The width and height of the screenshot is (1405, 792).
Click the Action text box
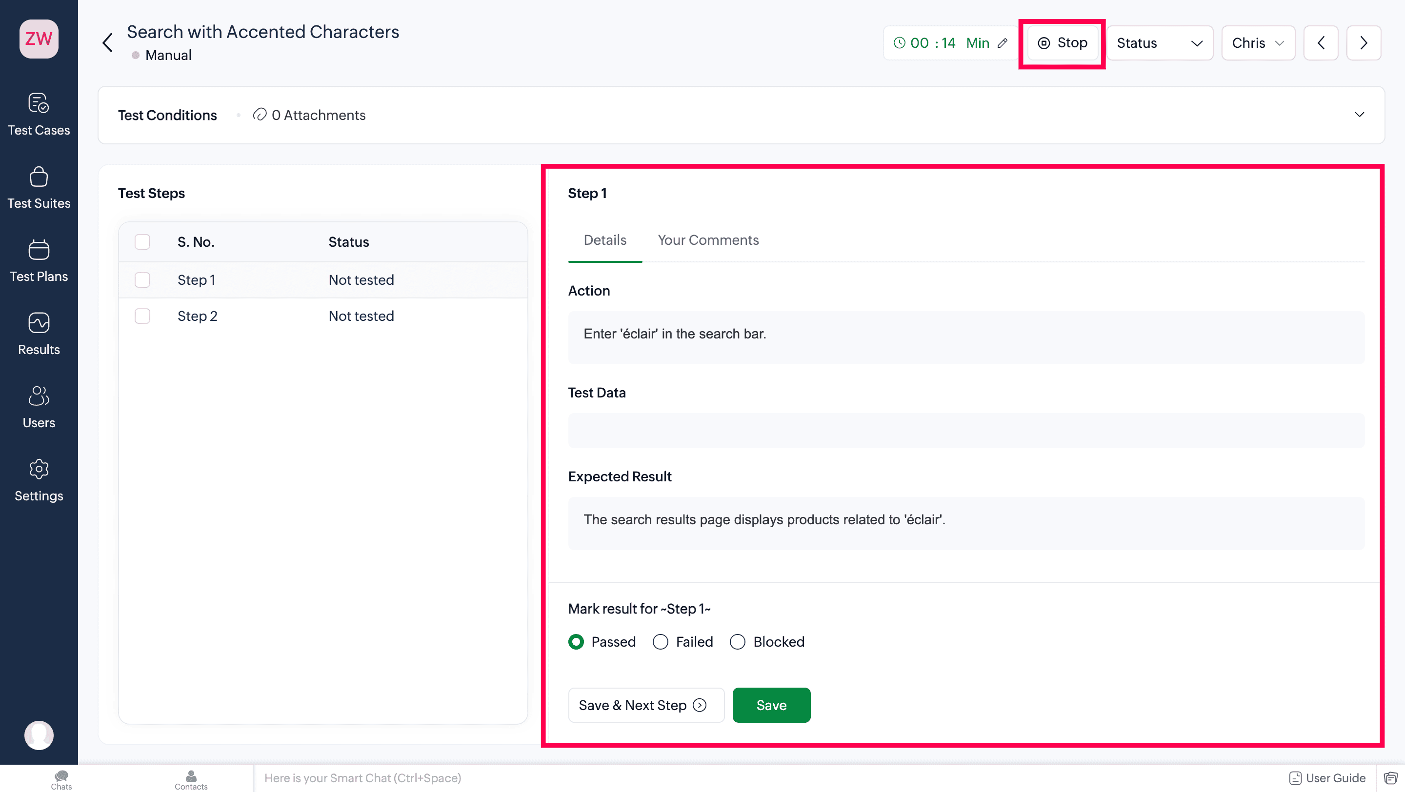click(x=966, y=337)
